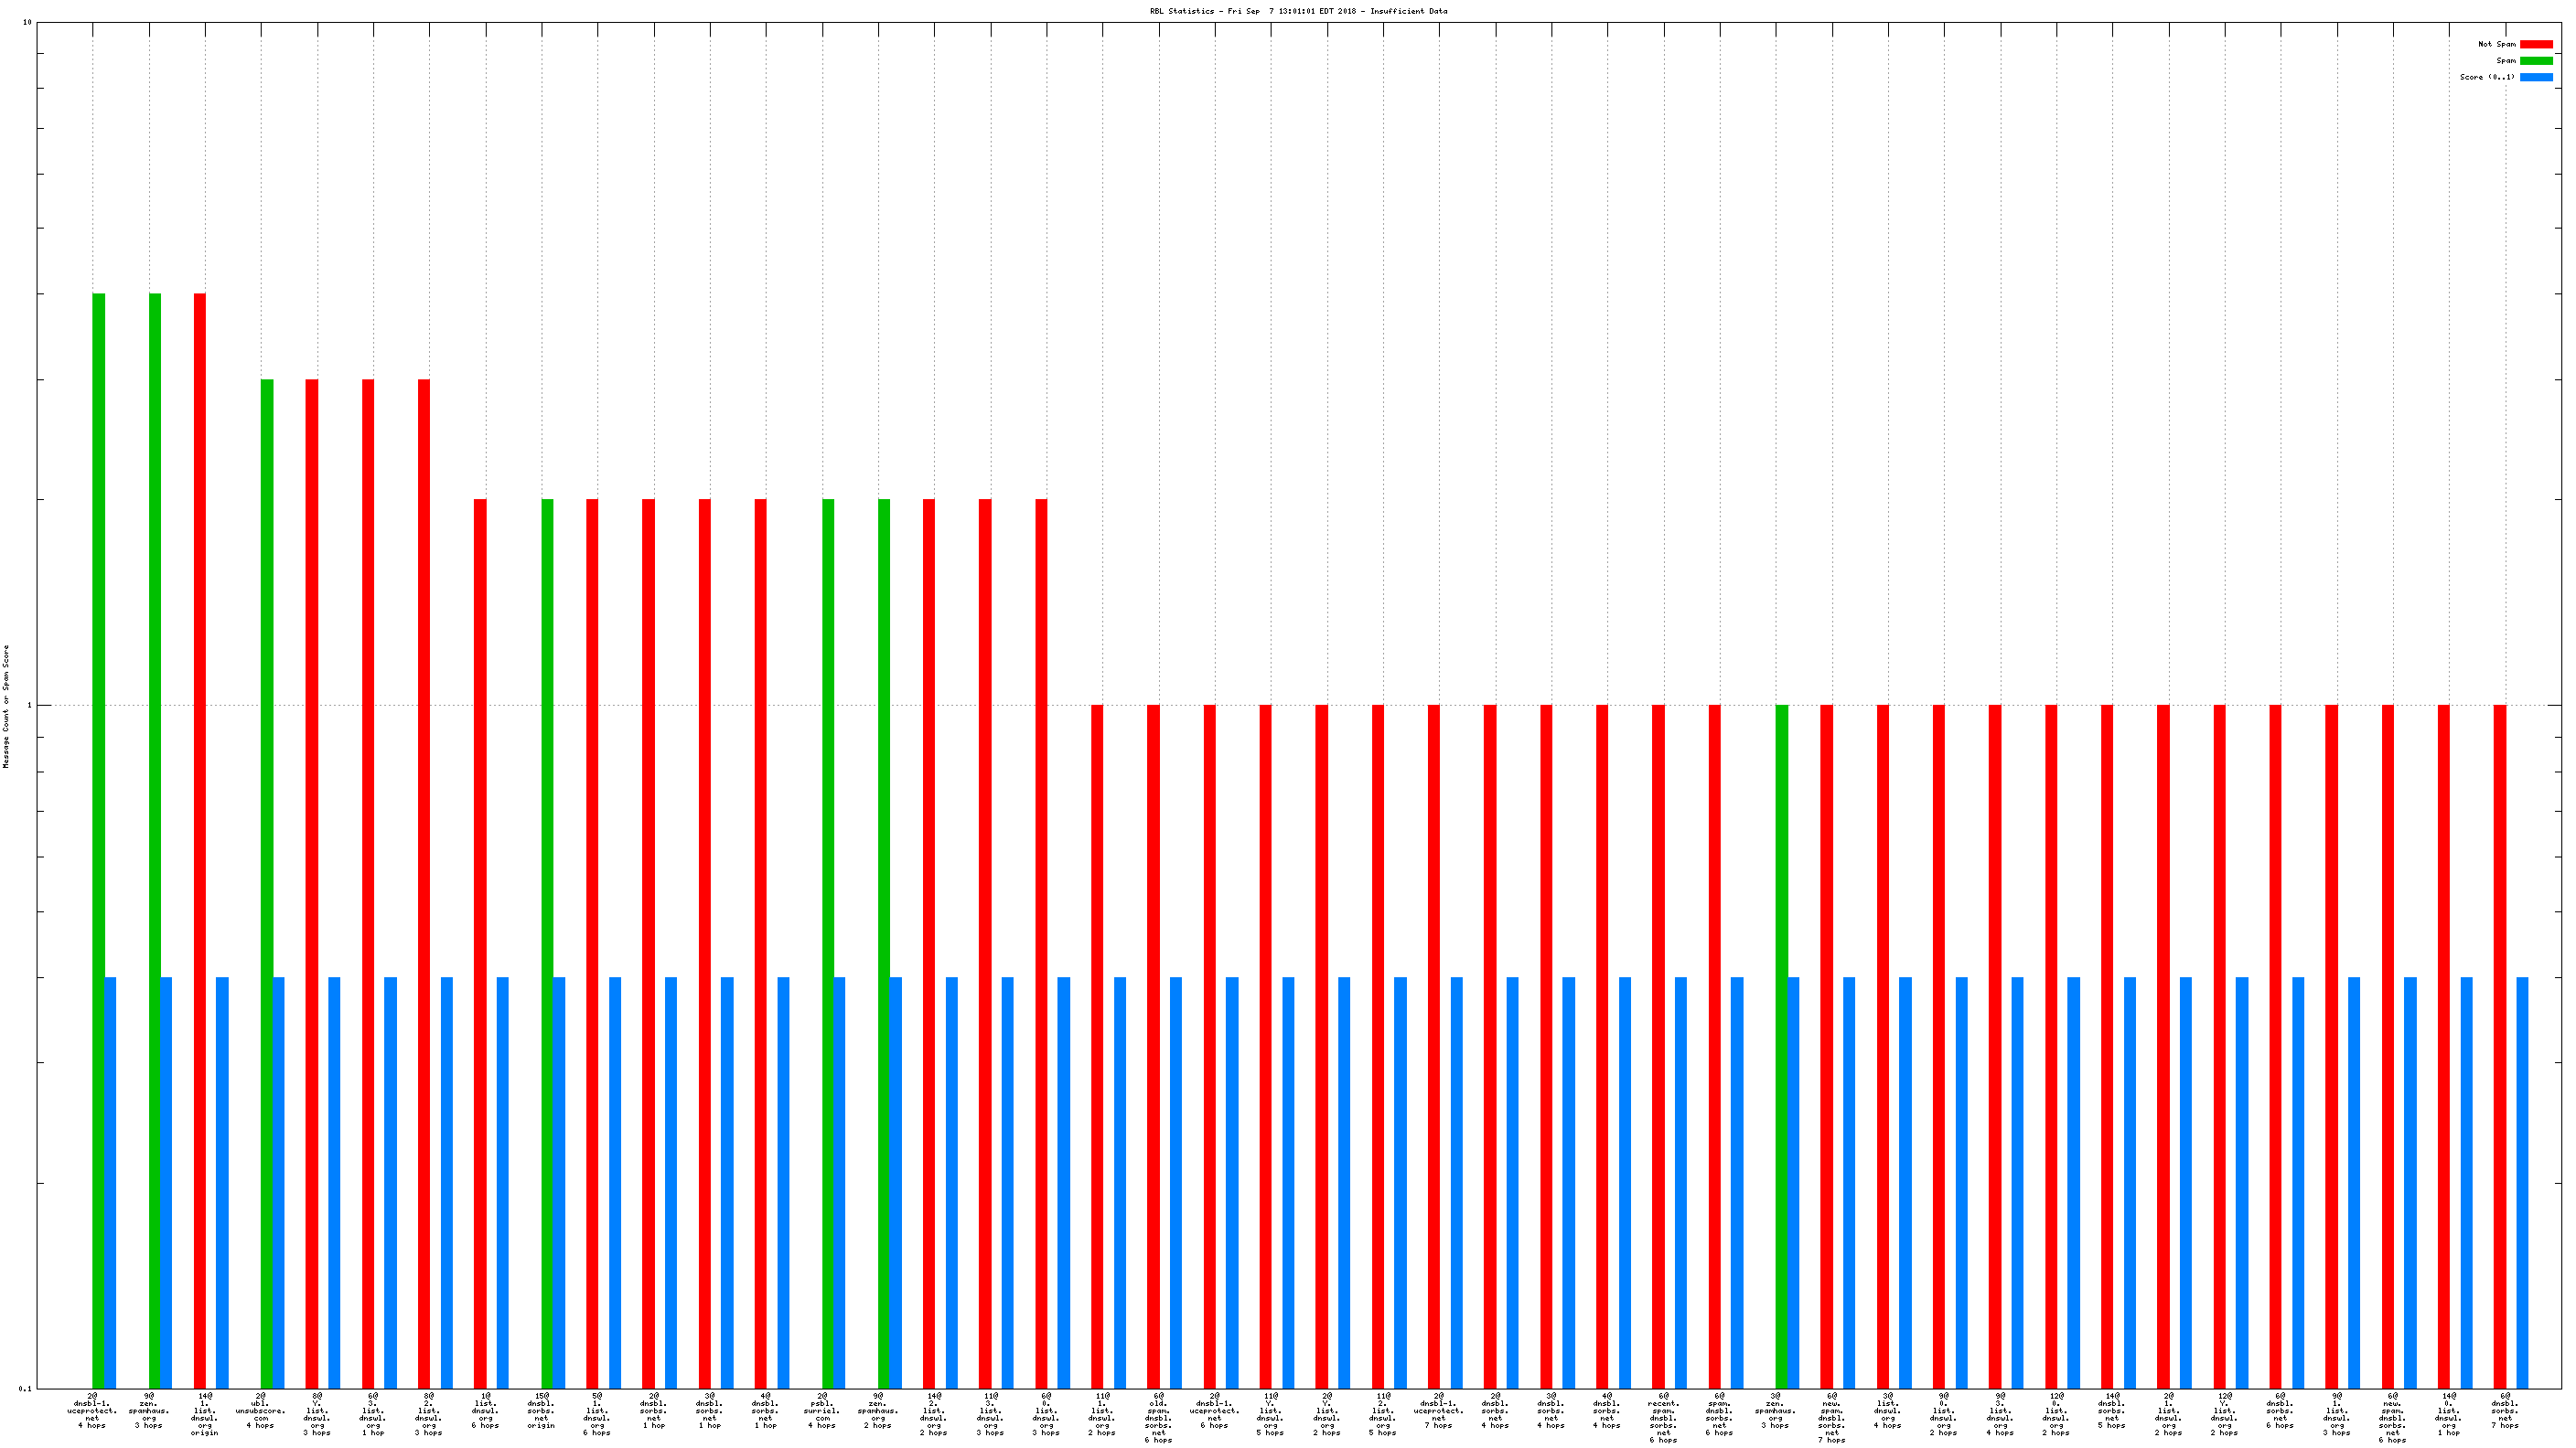The image size is (2576, 1448).
Task: Click the RBL Statistics chart title
Action: point(1298,11)
